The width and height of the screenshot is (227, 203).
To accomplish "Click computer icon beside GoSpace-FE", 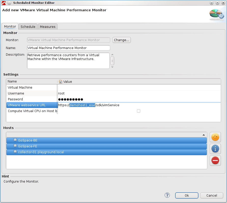I will pos(15,146).
